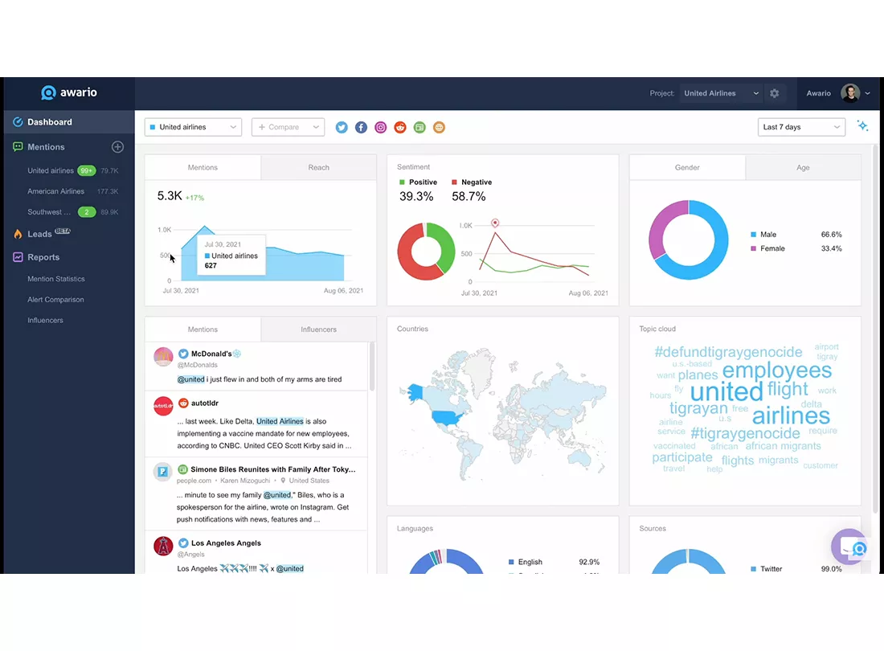Open the United airlines alert dropdown
884x651 pixels.
click(x=194, y=127)
